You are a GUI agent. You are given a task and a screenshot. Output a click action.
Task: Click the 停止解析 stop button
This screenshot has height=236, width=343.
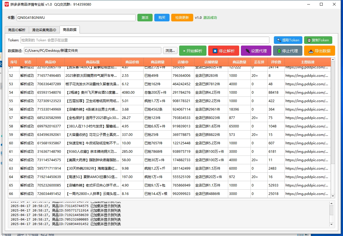coord(224,51)
